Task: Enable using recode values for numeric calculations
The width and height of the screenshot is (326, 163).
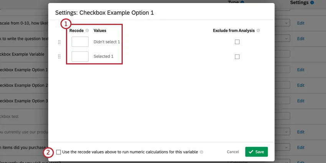Action: 58,152
